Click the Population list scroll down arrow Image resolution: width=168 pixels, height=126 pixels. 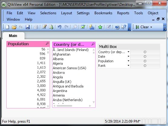coord(48,106)
